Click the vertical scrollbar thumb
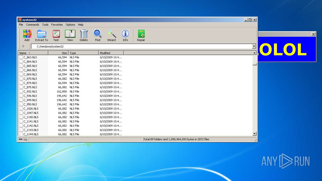 coord(255,64)
